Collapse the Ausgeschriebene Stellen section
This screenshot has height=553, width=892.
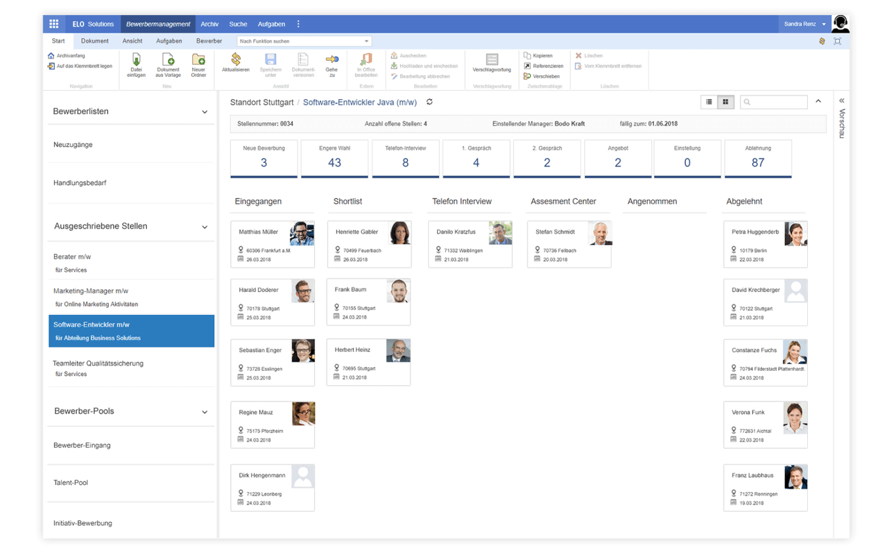204,227
